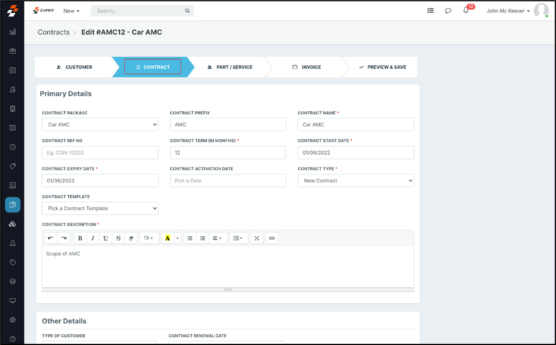Click the bold formatting icon
The image size is (556, 345).
coord(80,238)
